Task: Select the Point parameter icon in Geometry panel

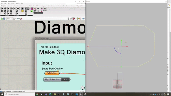Action: coord(2,8)
